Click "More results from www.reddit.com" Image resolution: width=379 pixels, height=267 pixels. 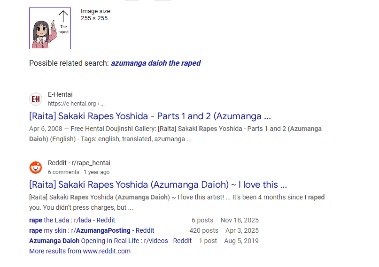tap(80, 251)
